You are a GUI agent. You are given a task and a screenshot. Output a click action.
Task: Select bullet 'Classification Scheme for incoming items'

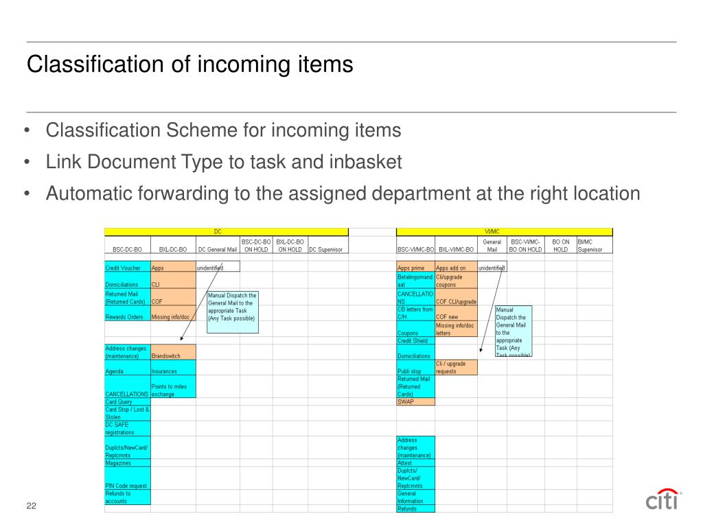point(223,130)
